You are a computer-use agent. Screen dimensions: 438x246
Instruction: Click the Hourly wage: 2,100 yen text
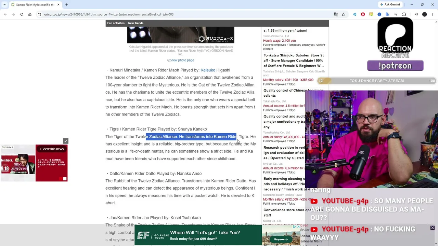[279, 41]
